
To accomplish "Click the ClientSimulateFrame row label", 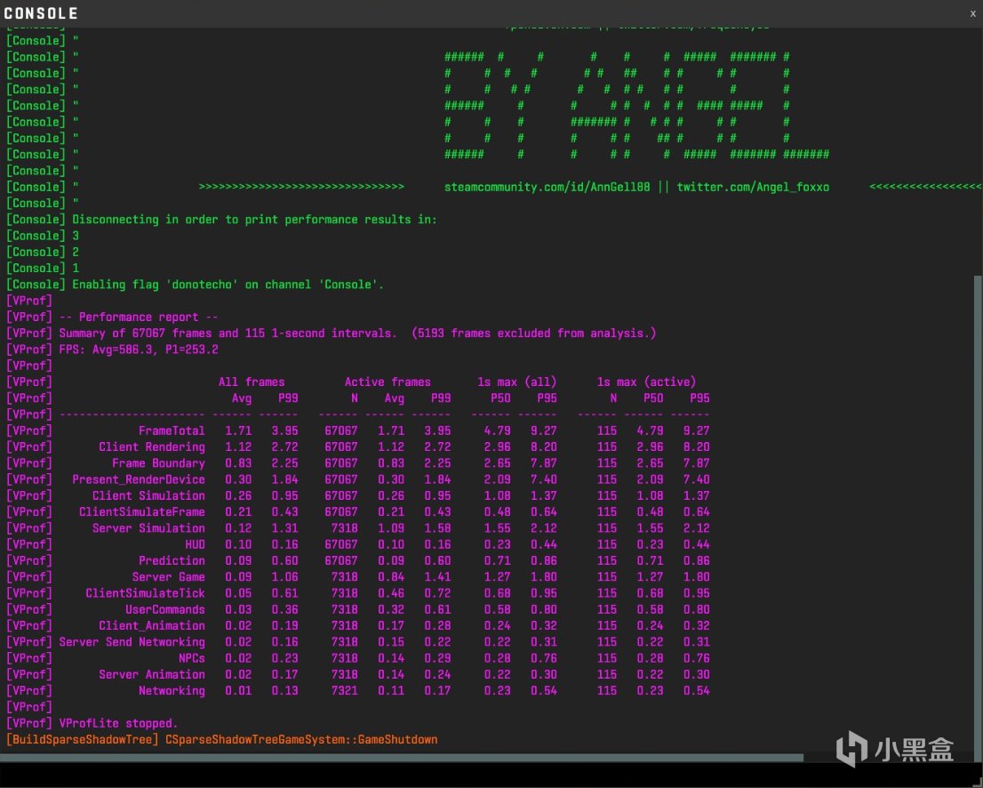I will click(x=141, y=512).
